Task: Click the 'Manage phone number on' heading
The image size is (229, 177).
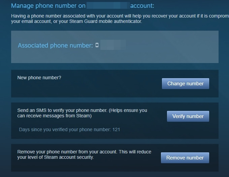Action: [x=48, y=6]
